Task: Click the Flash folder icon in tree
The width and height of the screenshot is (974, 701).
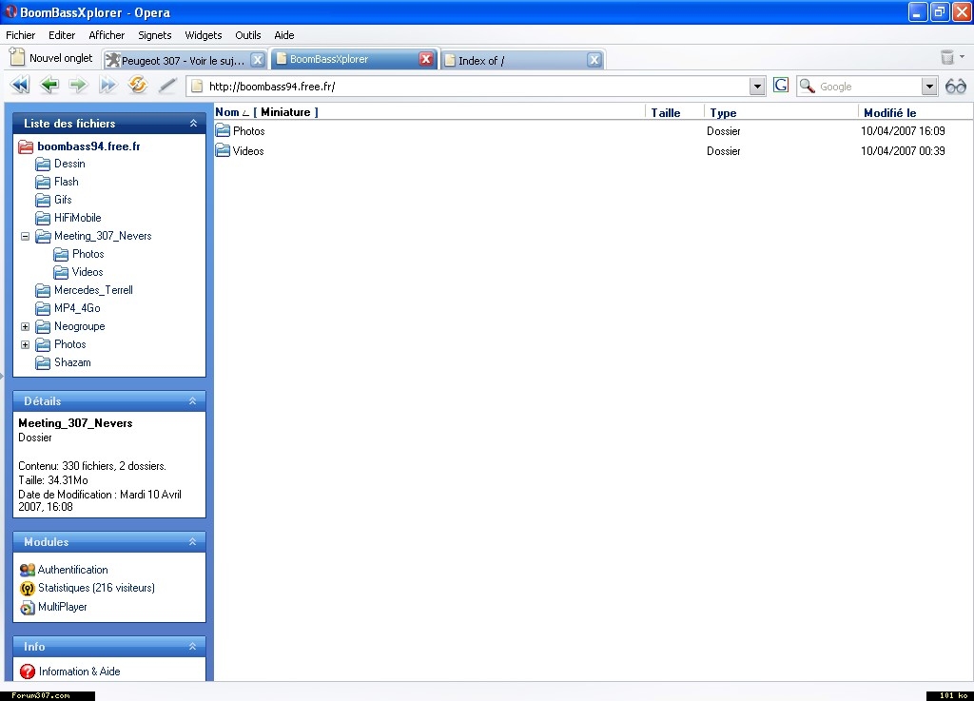Action: tap(43, 182)
